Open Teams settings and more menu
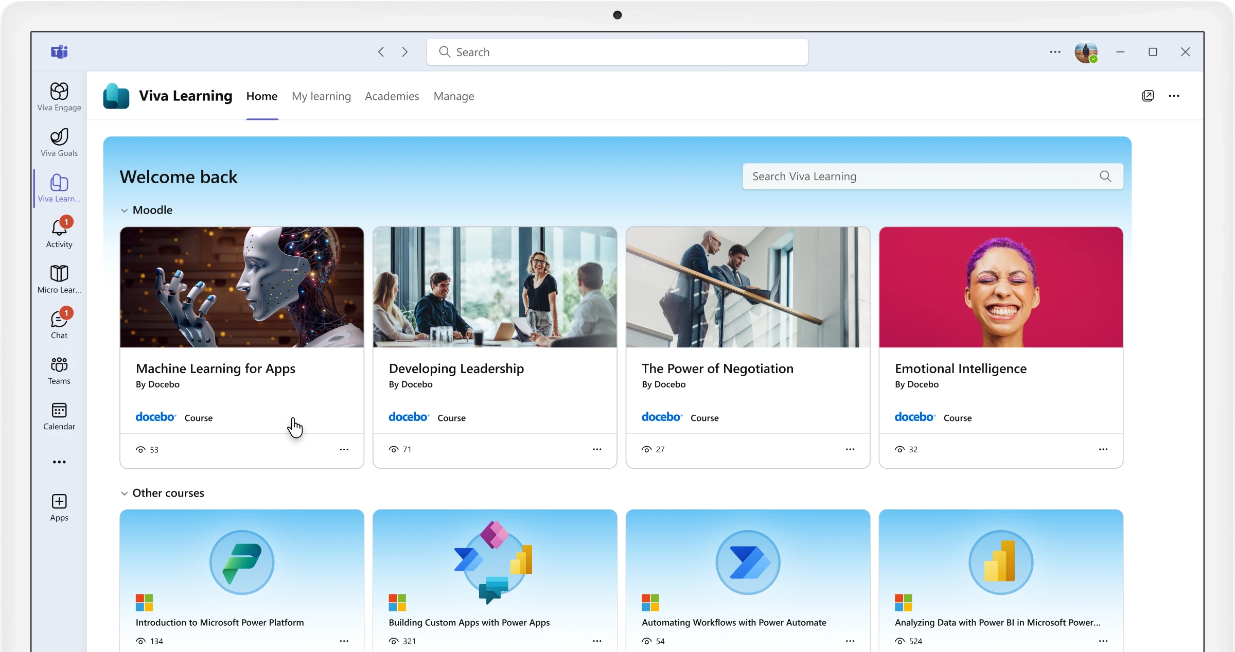The height and width of the screenshot is (652, 1235). pyautogui.click(x=1055, y=52)
